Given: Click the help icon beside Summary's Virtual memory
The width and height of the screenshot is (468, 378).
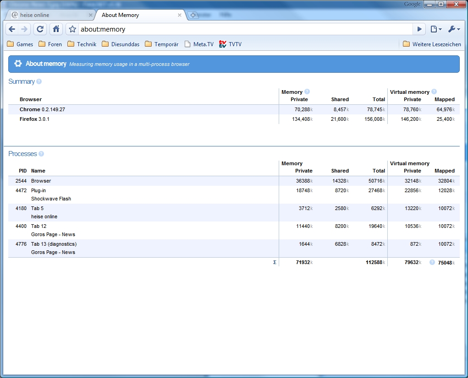Looking at the screenshot, I should click(434, 92).
